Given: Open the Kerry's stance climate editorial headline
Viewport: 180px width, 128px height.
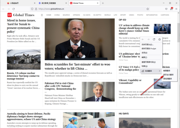Looking at the screenshot, I should click(x=134, y=30).
